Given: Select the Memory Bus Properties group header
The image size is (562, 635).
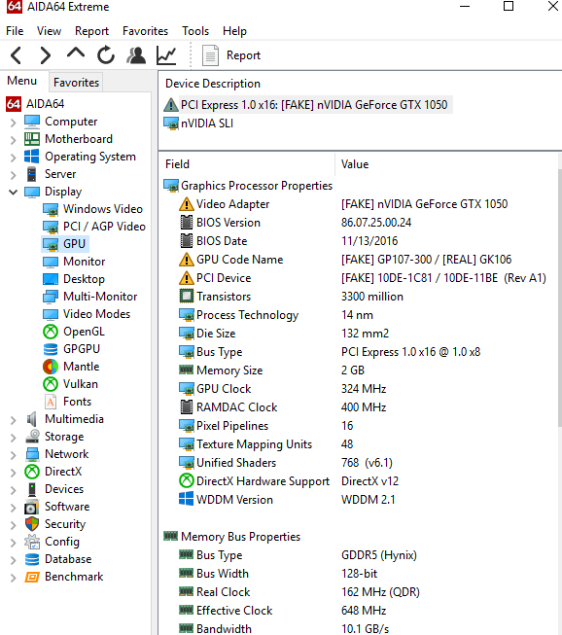Looking at the screenshot, I should tap(232, 537).
